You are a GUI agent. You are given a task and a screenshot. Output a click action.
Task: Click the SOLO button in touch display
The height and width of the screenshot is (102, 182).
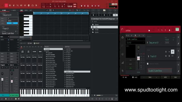[x=175, y=77]
